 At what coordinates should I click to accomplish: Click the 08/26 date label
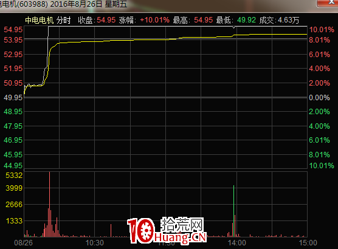pos(23,243)
